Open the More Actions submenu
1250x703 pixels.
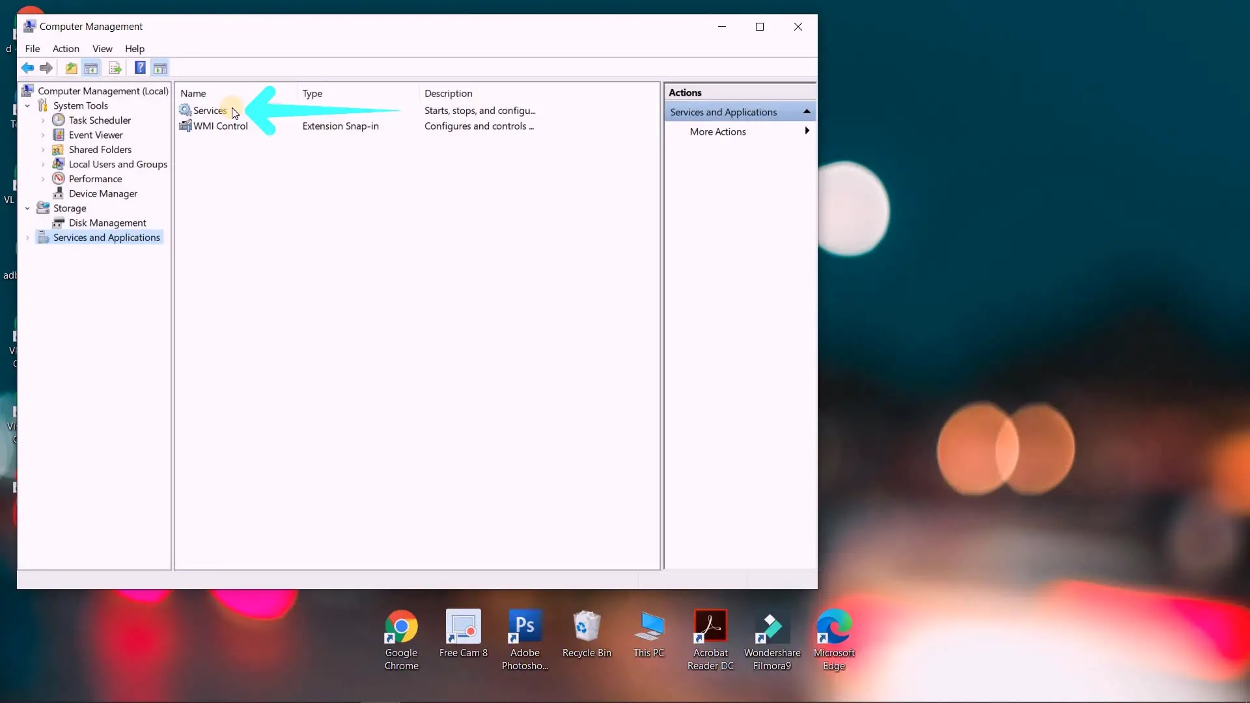pos(718,131)
